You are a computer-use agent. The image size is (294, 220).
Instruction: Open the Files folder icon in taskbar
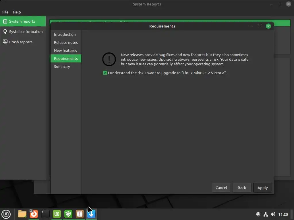tap(22, 214)
